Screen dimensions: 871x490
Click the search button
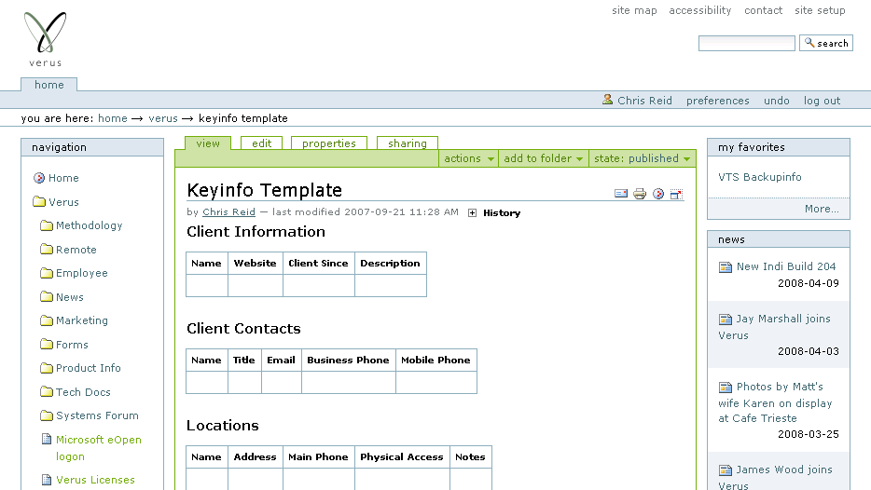pyautogui.click(x=826, y=44)
